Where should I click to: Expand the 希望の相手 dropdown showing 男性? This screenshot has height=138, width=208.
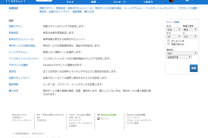tap(190, 30)
